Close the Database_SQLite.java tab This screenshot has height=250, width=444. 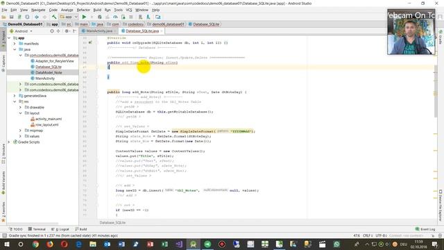pos(162,31)
